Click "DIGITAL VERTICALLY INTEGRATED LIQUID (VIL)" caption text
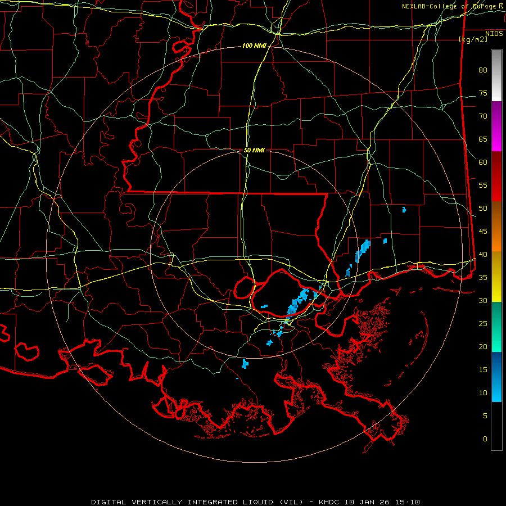Screen dimensions: 506x506 197,502
